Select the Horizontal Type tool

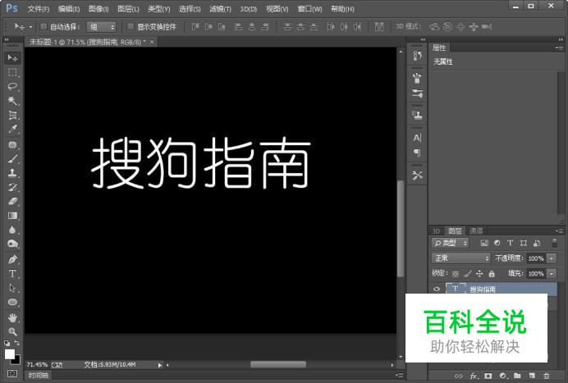(12, 274)
